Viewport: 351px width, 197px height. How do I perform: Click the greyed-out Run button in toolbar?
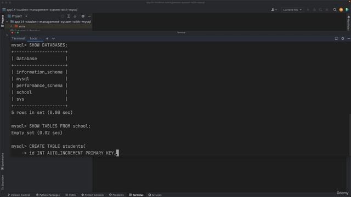pos(308,10)
